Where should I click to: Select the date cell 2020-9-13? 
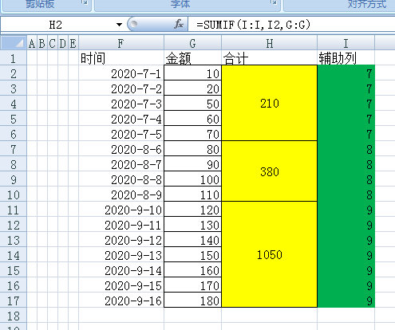click(121, 254)
